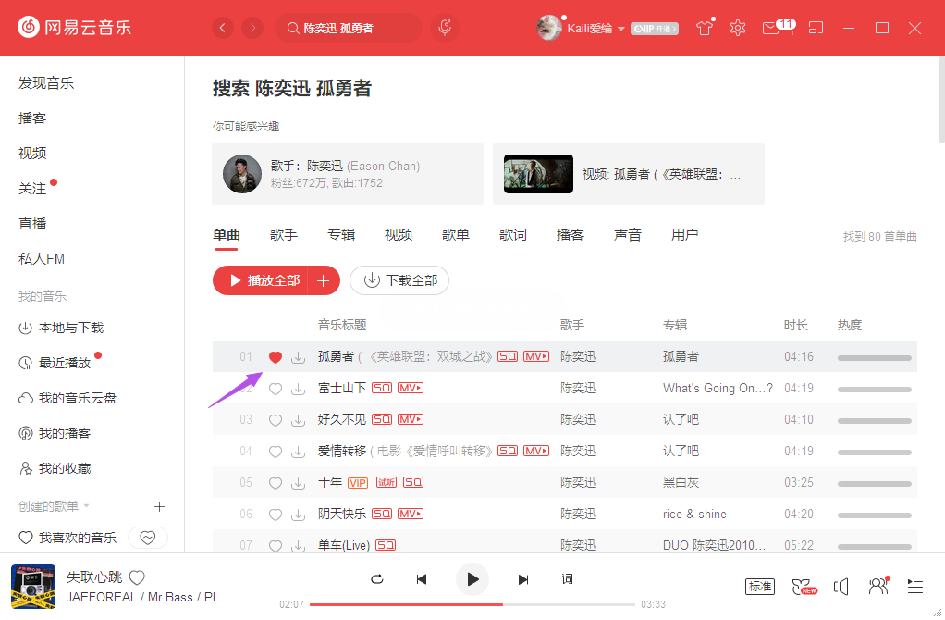Screen dimensions: 945x620
Task: Switch to mini player mode
Action: pos(816,28)
